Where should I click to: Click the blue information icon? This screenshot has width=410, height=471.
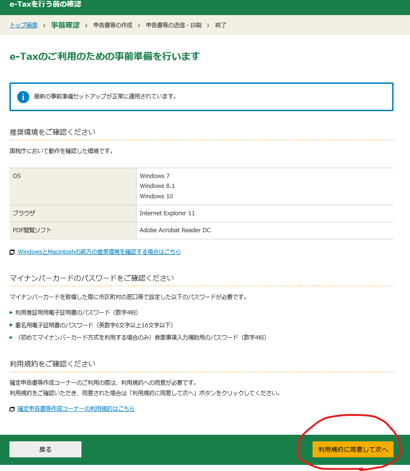23,97
